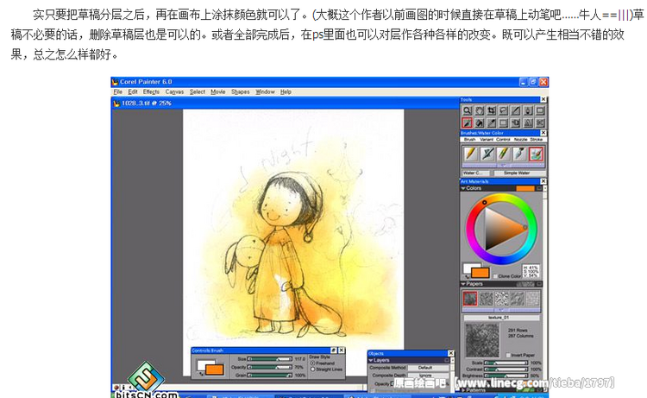Open the Composite Depth Ignore dropdown

point(427,376)
